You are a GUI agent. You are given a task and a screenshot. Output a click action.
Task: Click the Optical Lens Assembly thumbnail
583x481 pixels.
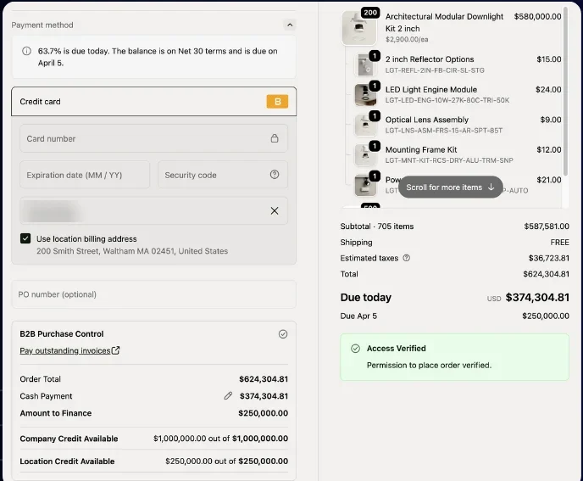click(364, 125)
